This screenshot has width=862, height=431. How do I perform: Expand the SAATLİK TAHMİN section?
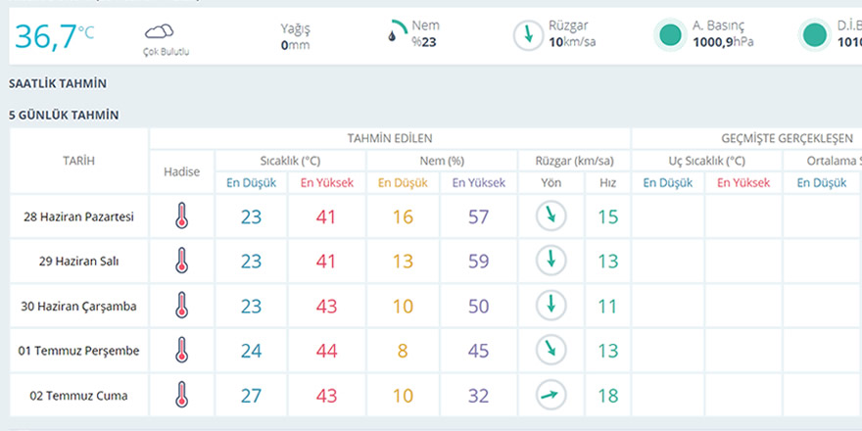[57, 84]
